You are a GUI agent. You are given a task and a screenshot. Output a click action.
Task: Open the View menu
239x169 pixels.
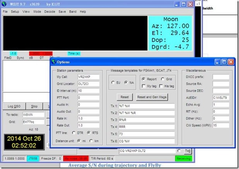[x=26, y=12]
